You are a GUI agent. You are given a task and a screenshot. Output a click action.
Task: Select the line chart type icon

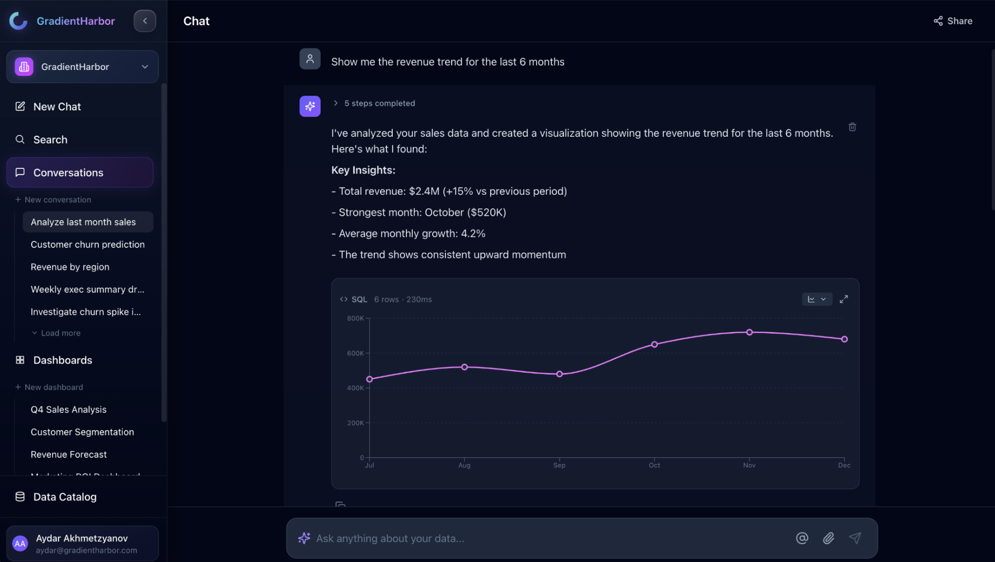click(811, 299)
